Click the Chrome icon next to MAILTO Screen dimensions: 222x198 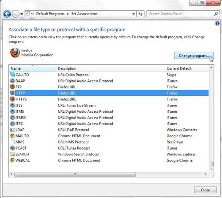pyautogui.click(x=12, y=136)
